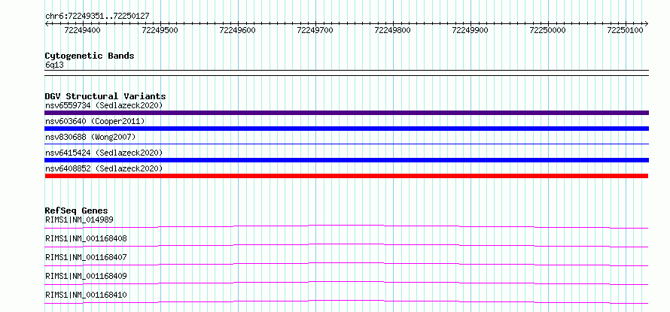This screenshot has width=670, height=312.
Task: Click the Cytogenetic Bands track title
Action: [x=90, y=56]
